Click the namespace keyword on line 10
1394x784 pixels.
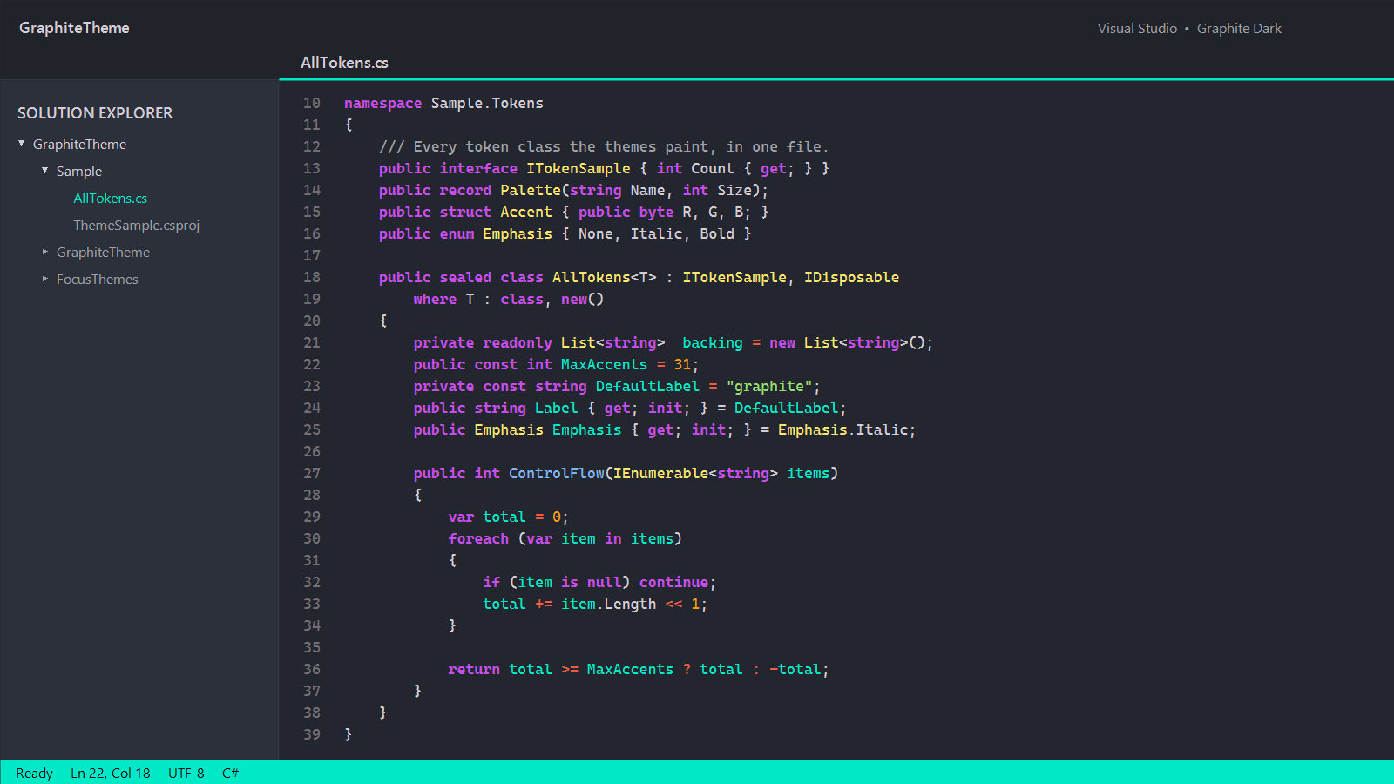click(382, 103)
